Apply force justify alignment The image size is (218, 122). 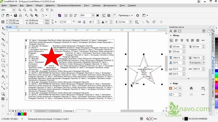pos(198,40)
